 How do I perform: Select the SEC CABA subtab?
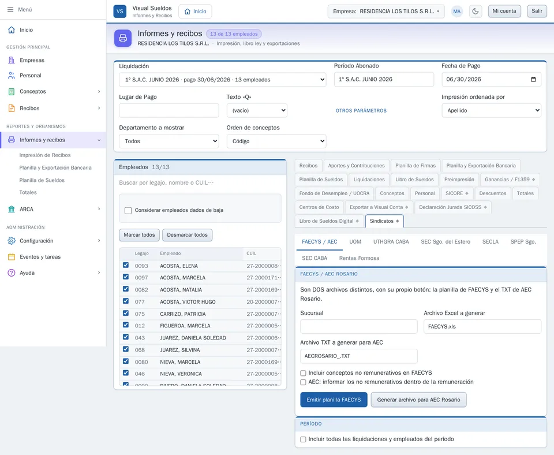[315, 258]
